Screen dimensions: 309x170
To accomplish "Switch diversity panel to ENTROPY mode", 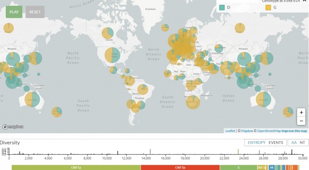I will pos(257,142).
